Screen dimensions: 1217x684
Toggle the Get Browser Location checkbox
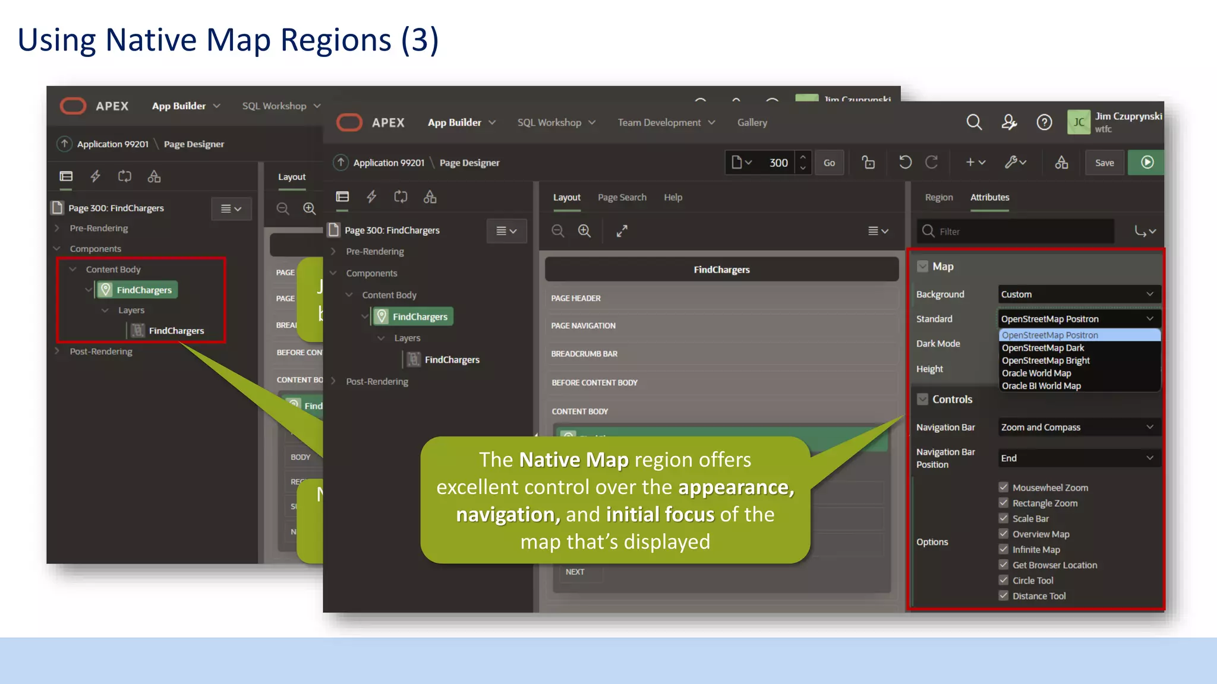tap(1004, 564)
